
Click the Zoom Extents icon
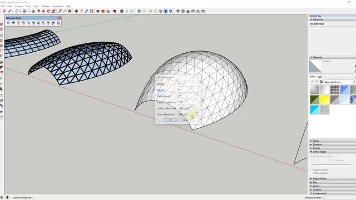(91, 11)
